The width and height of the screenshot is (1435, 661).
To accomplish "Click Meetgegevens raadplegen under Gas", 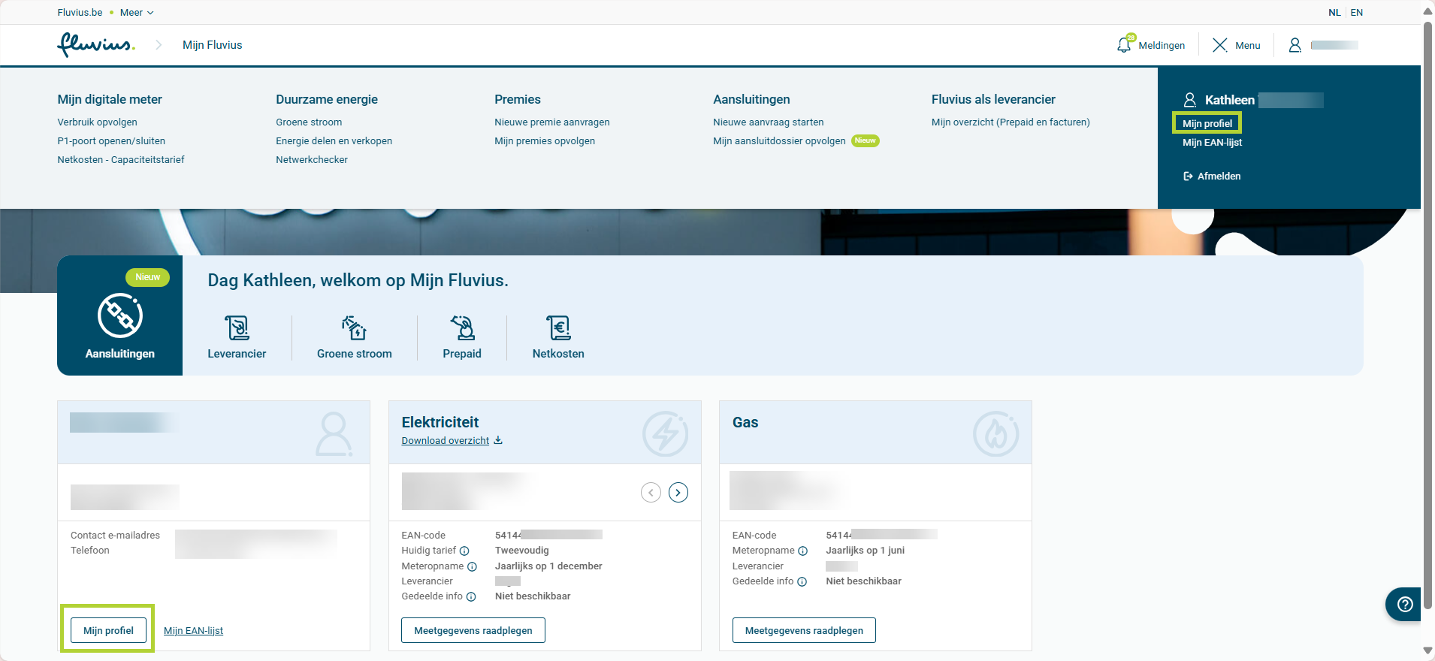I will [x=803, y=631].
